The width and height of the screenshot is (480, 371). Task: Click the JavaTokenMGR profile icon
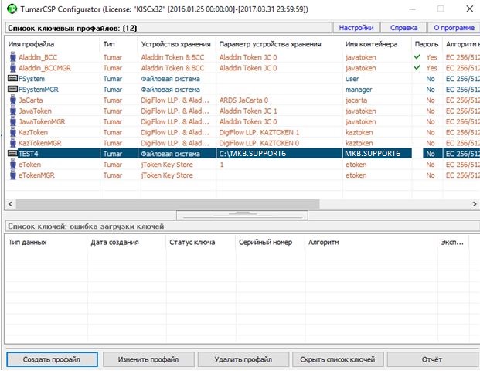(x=12, y=122)
